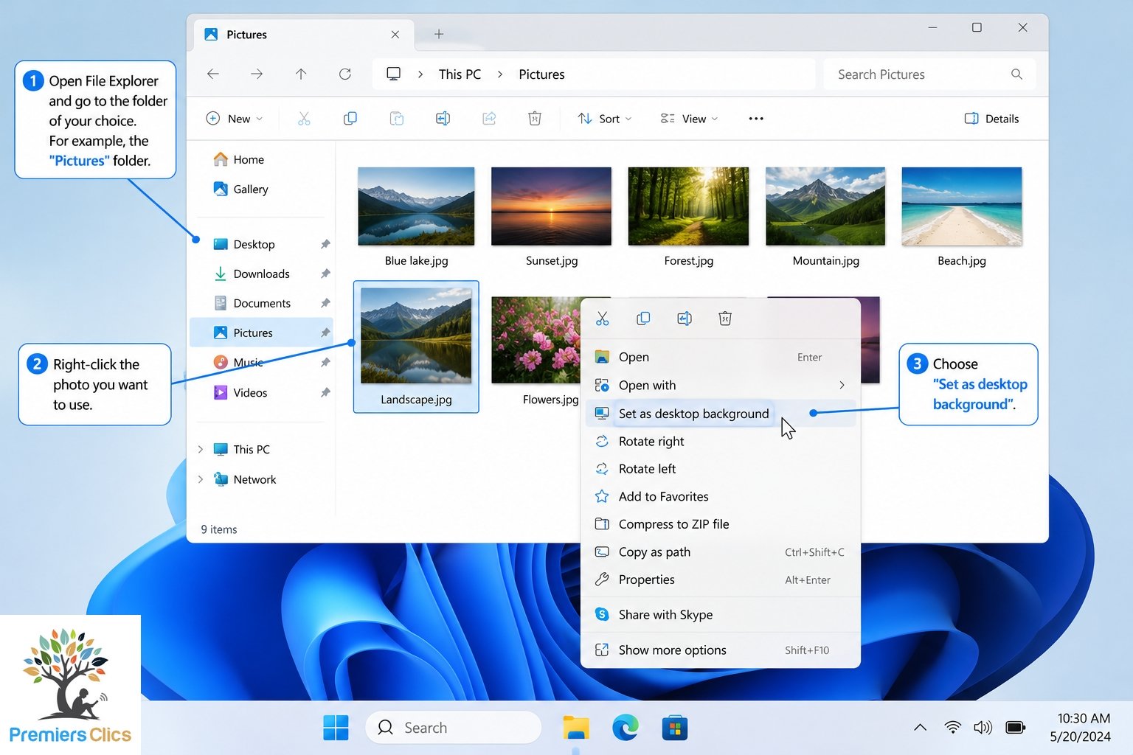Choose Share with Skype

click(x=721, y=614)
